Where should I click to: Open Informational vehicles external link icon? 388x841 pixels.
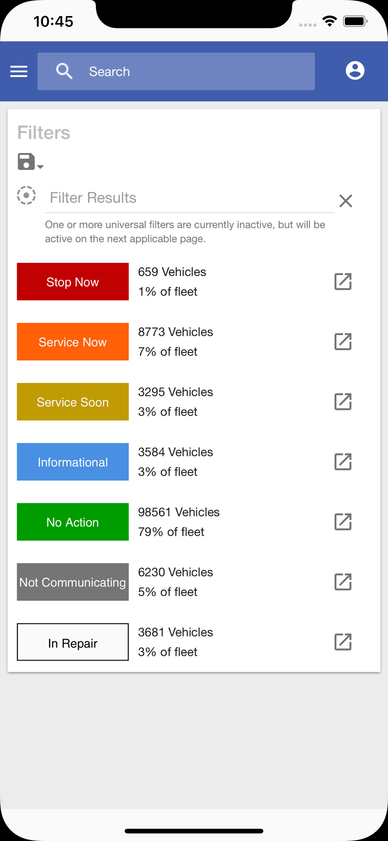343,462
